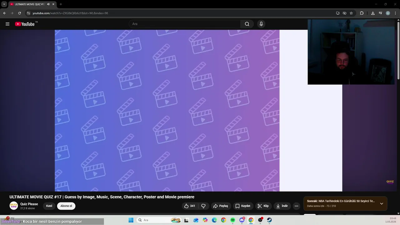Dislike the video with thumbs down
The width and height of the screenshot is (400, 225).
[203, 206]
